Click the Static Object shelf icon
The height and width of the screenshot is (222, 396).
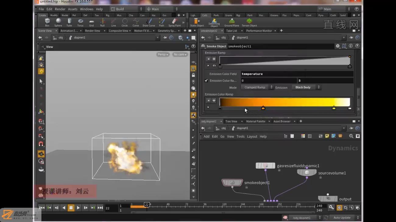(197, 22)
